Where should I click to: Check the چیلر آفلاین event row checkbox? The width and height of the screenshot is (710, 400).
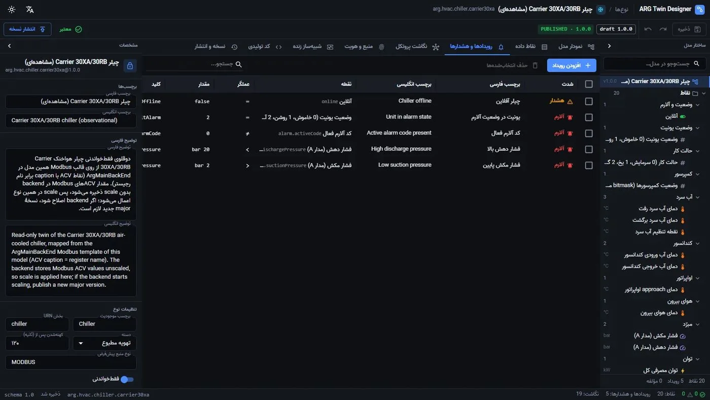pos(589,101)
